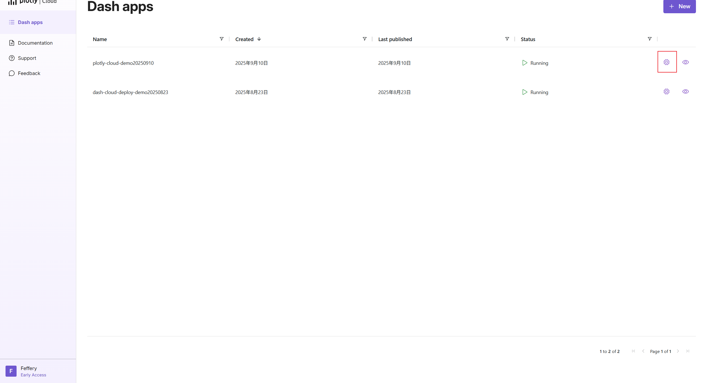Toggle sort on Created column header
Viewport: 707px width, 383px height.
click(x=244, y=39)
